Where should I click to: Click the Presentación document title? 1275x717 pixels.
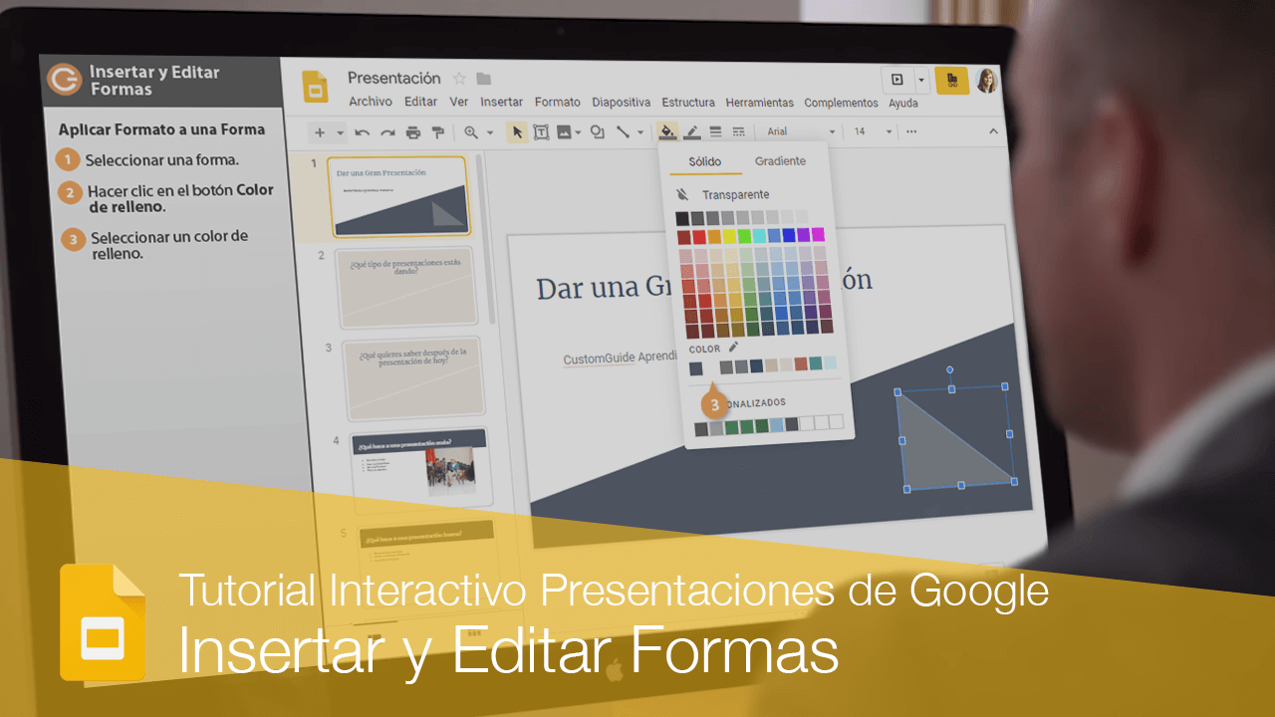[x=393, y=78]
